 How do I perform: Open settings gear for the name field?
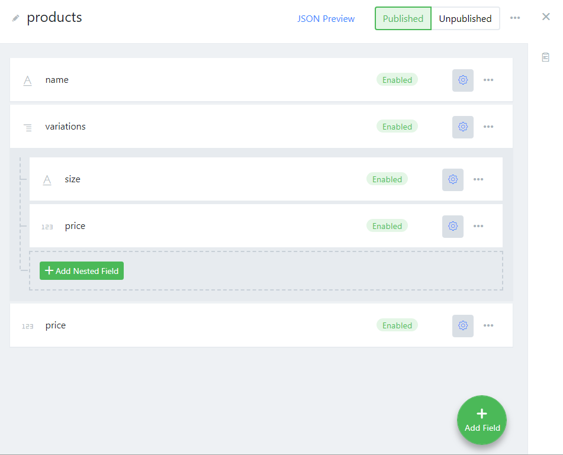coord(462,80)
